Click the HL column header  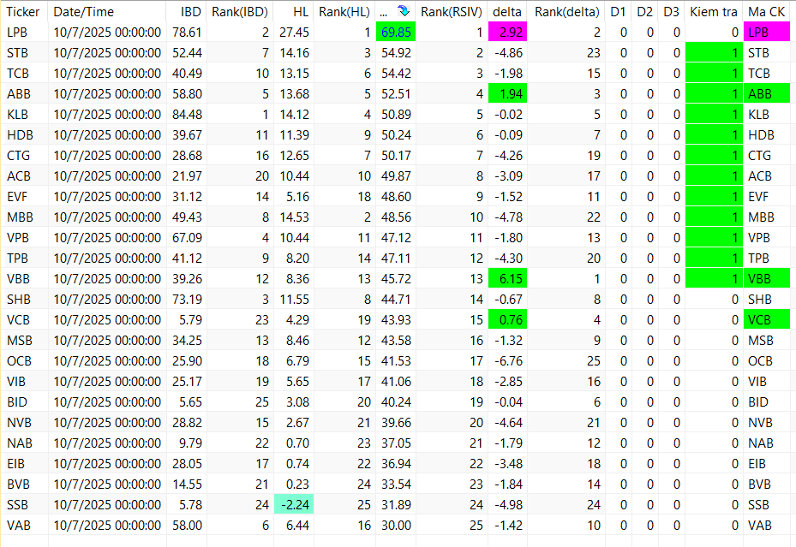293,12
